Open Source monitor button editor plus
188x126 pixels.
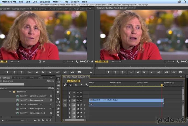pyautogui.click(x=91, y=72)
